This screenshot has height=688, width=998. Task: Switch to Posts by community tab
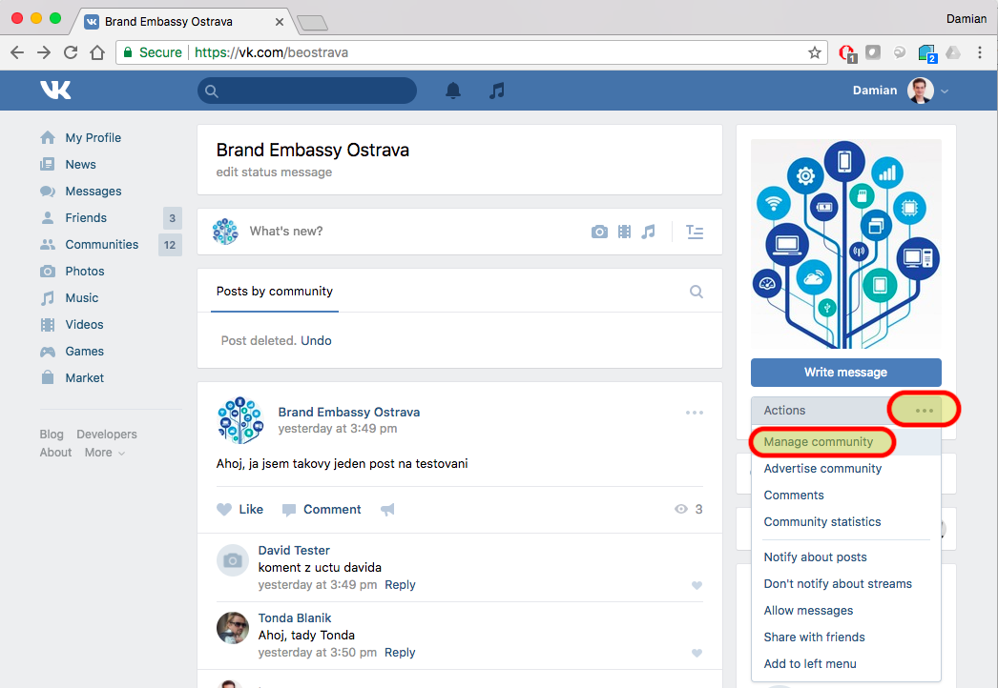275,292
